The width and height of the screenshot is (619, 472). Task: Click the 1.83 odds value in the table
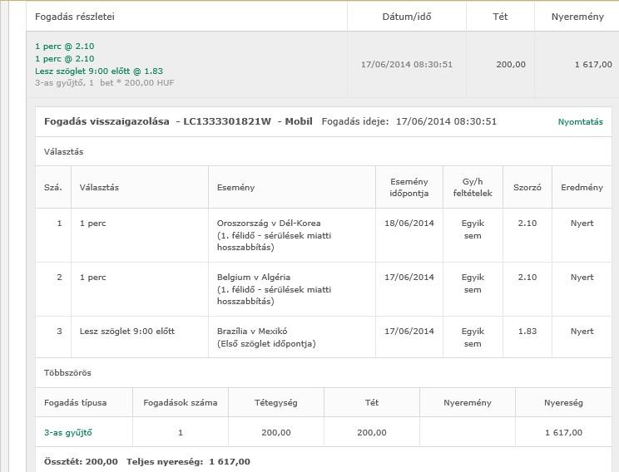[x=527, y=331]
